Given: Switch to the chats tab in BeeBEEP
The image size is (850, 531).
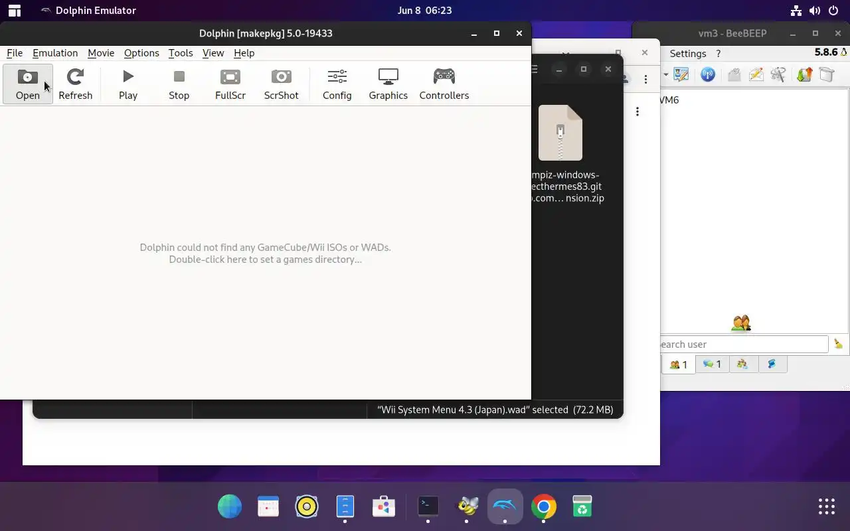Looking at the screenshot, I should [712, 364].
